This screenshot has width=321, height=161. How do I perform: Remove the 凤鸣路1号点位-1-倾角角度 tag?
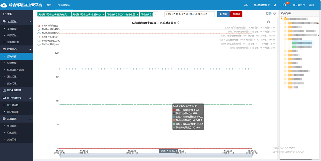(x=69, y=14)
